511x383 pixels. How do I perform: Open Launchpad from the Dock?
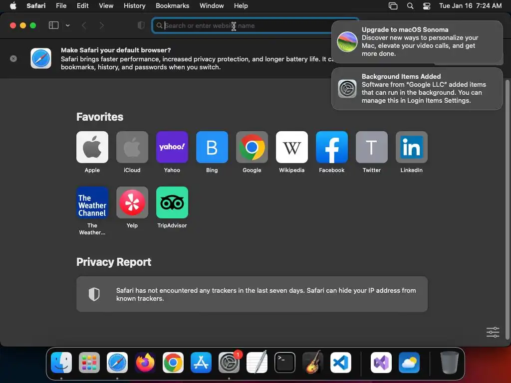click(89, 363)
